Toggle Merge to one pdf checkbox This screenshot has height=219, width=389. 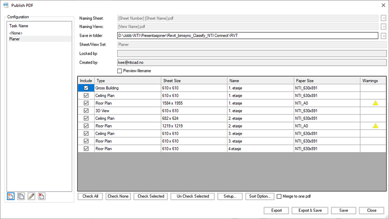279,196
